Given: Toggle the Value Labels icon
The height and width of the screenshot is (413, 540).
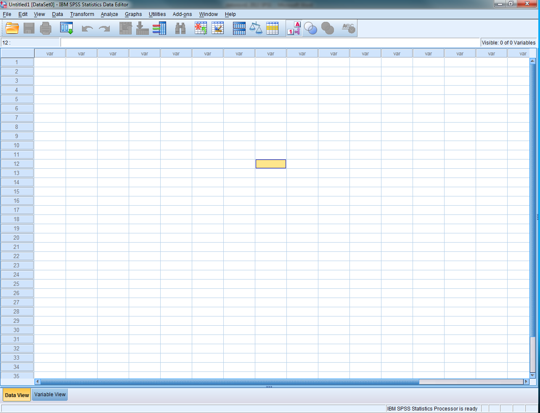Looking at the screenshot, I should [294, 29].
